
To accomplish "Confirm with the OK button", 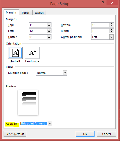I will 85,134.
